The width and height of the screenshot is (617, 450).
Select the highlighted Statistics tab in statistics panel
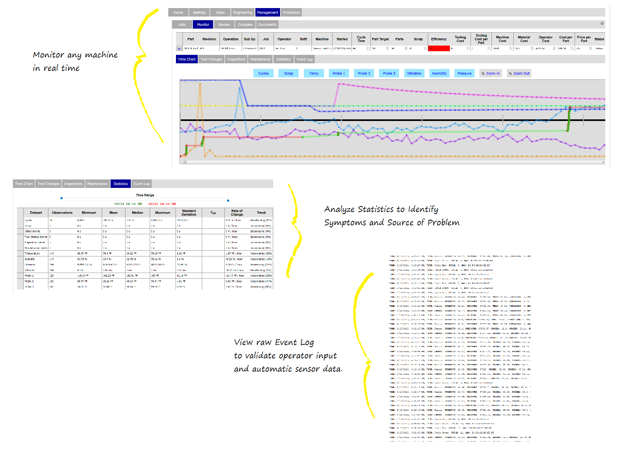click(x=121, y=184)
